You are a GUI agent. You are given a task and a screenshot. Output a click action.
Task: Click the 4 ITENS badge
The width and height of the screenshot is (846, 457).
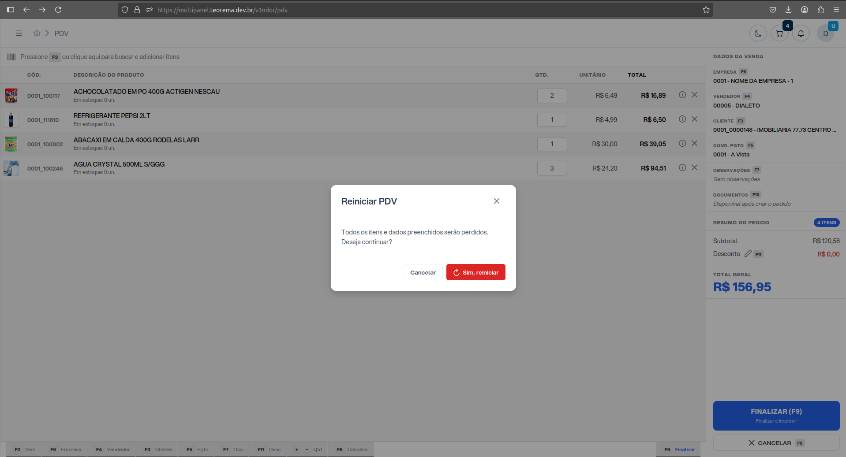click(826, 223)
